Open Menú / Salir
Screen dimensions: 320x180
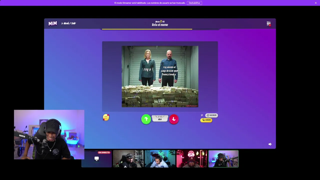(68, 23)
